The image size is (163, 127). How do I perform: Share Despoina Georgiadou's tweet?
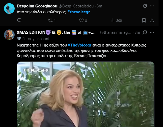point(152,20)
